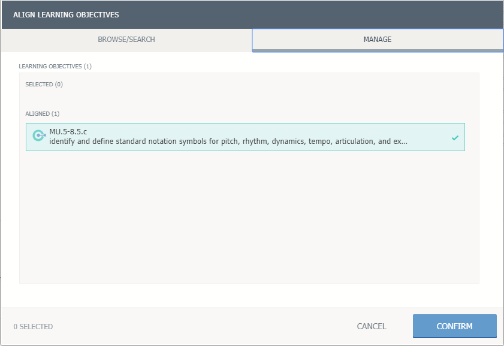This screenshot has width=504, height=346.
Task: Cancel the Align Learning Objectives dialog
Action: coord(372,326)
